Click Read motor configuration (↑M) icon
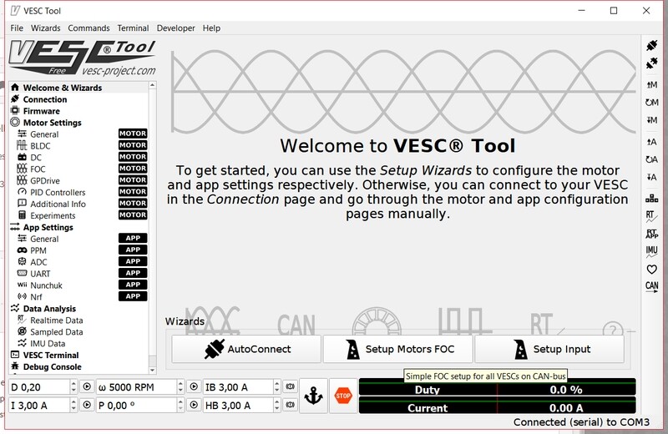The height and width of the screenshot is (434, 668). pos(651,85)
